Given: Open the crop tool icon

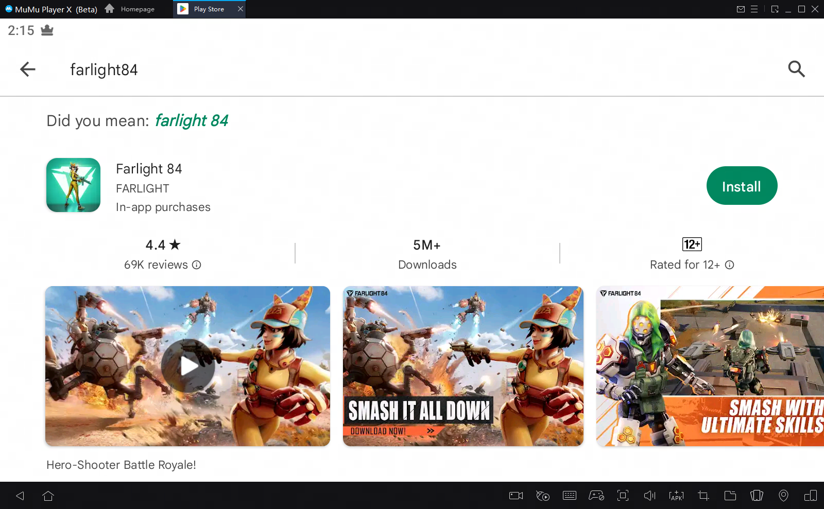Looking at the screenshot, I should pos(703,496).
